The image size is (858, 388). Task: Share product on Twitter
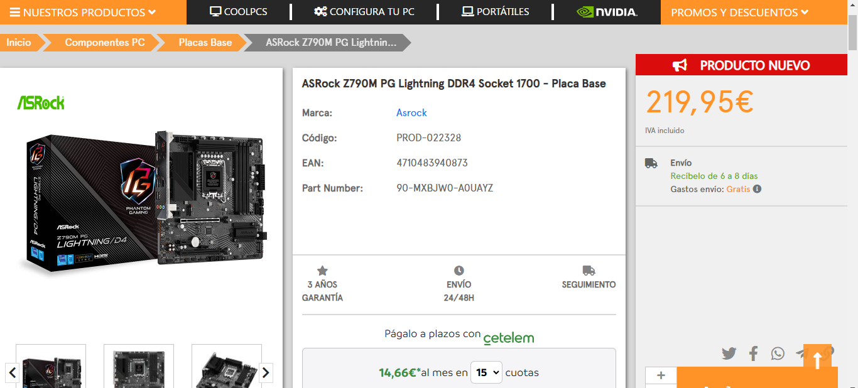[x=729, y=353]
